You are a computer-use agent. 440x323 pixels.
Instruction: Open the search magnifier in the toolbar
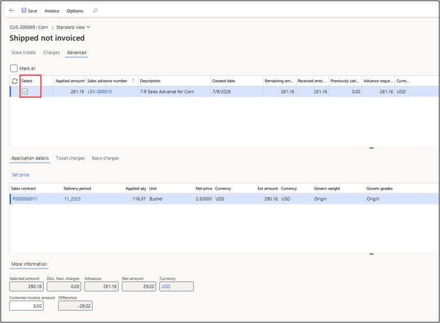tap(95, 11)
